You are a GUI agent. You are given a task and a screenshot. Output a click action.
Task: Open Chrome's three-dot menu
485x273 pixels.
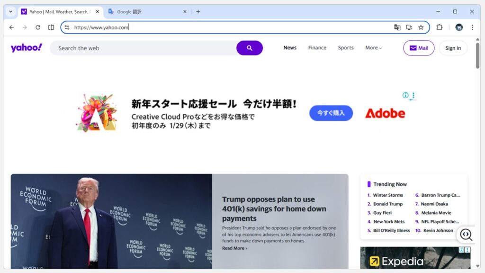(472, 27)
